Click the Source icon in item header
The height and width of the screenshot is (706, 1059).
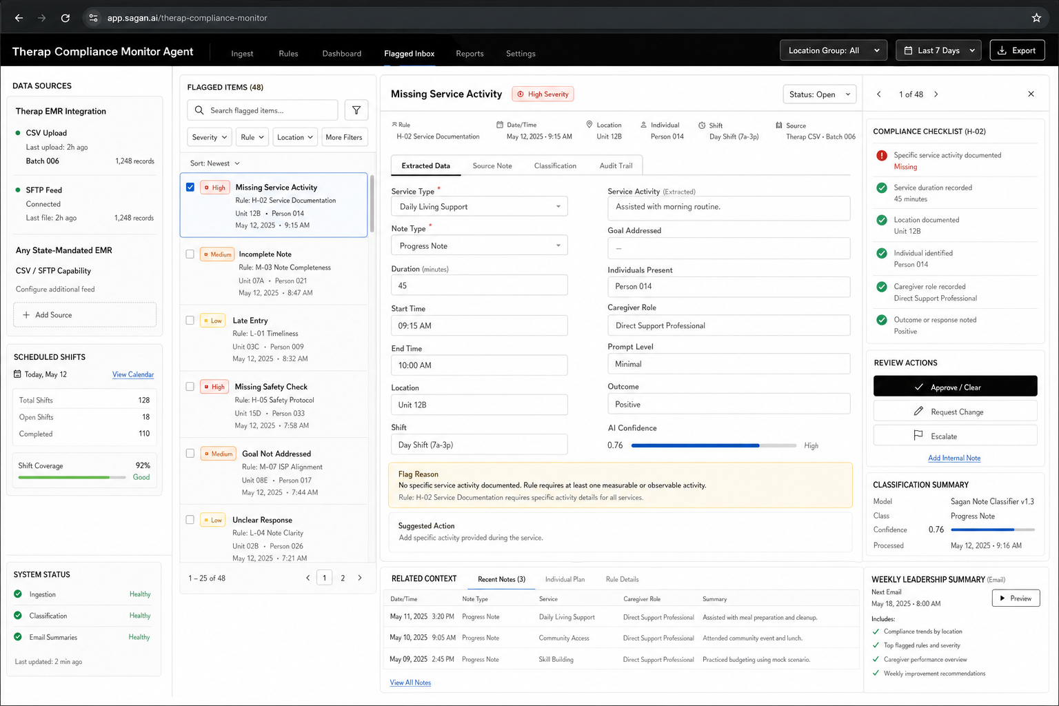point(779,125)
